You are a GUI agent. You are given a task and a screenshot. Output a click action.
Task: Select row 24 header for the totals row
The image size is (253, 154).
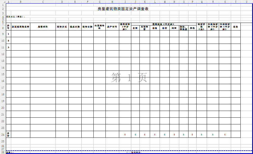3,134
